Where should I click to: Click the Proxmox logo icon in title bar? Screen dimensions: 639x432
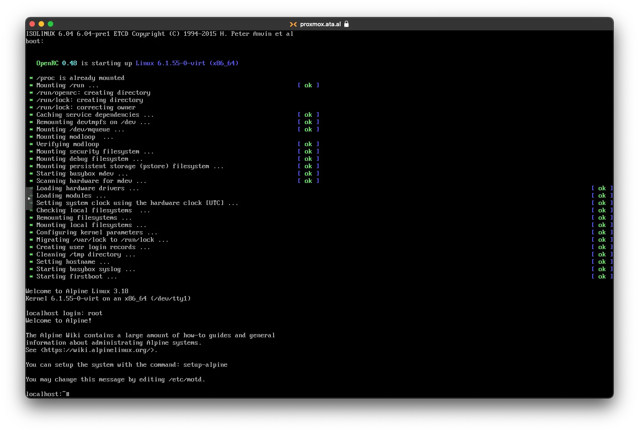(x=293, y=24)
